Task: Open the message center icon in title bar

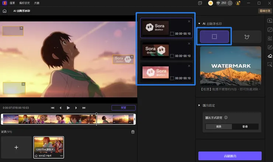Action: [200, 3]
